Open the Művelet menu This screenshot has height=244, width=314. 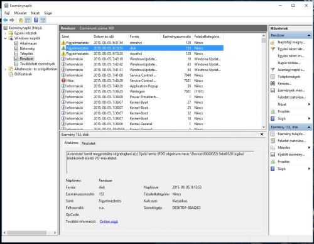[20, 13]
